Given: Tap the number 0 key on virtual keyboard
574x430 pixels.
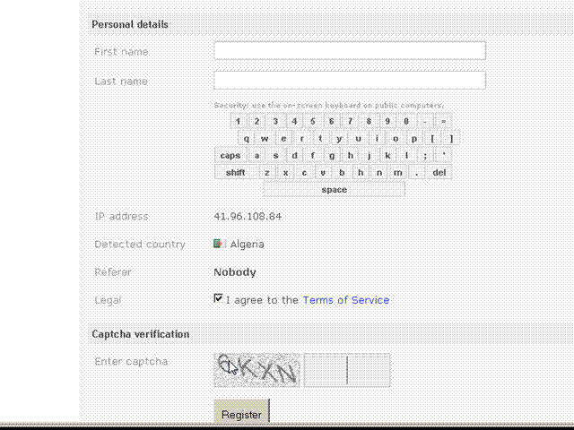Looking at the screenshot, I should tap(406, 121).
